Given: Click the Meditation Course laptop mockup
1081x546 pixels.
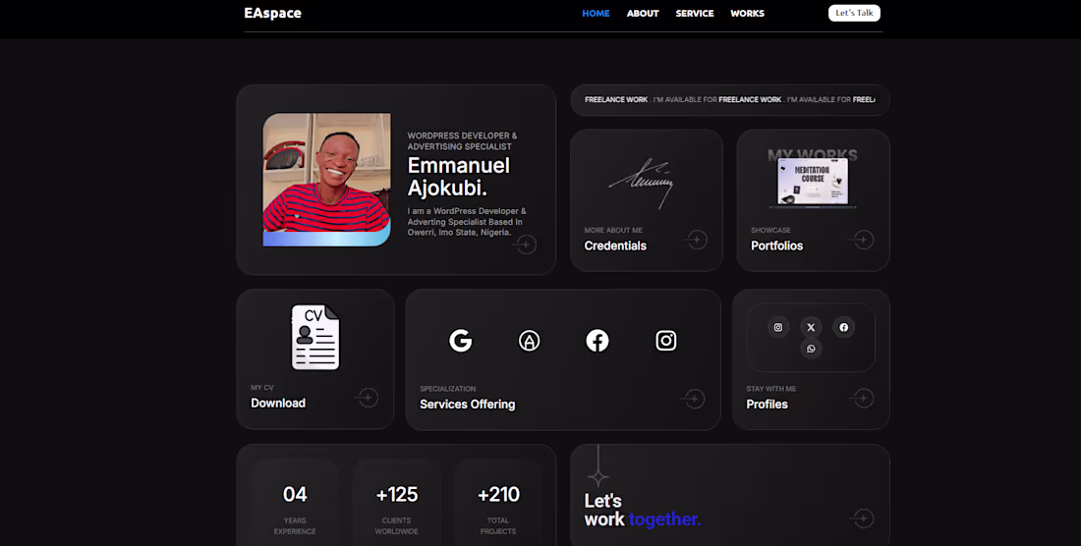Looking at the screenshot, I should tap(813, 183).
